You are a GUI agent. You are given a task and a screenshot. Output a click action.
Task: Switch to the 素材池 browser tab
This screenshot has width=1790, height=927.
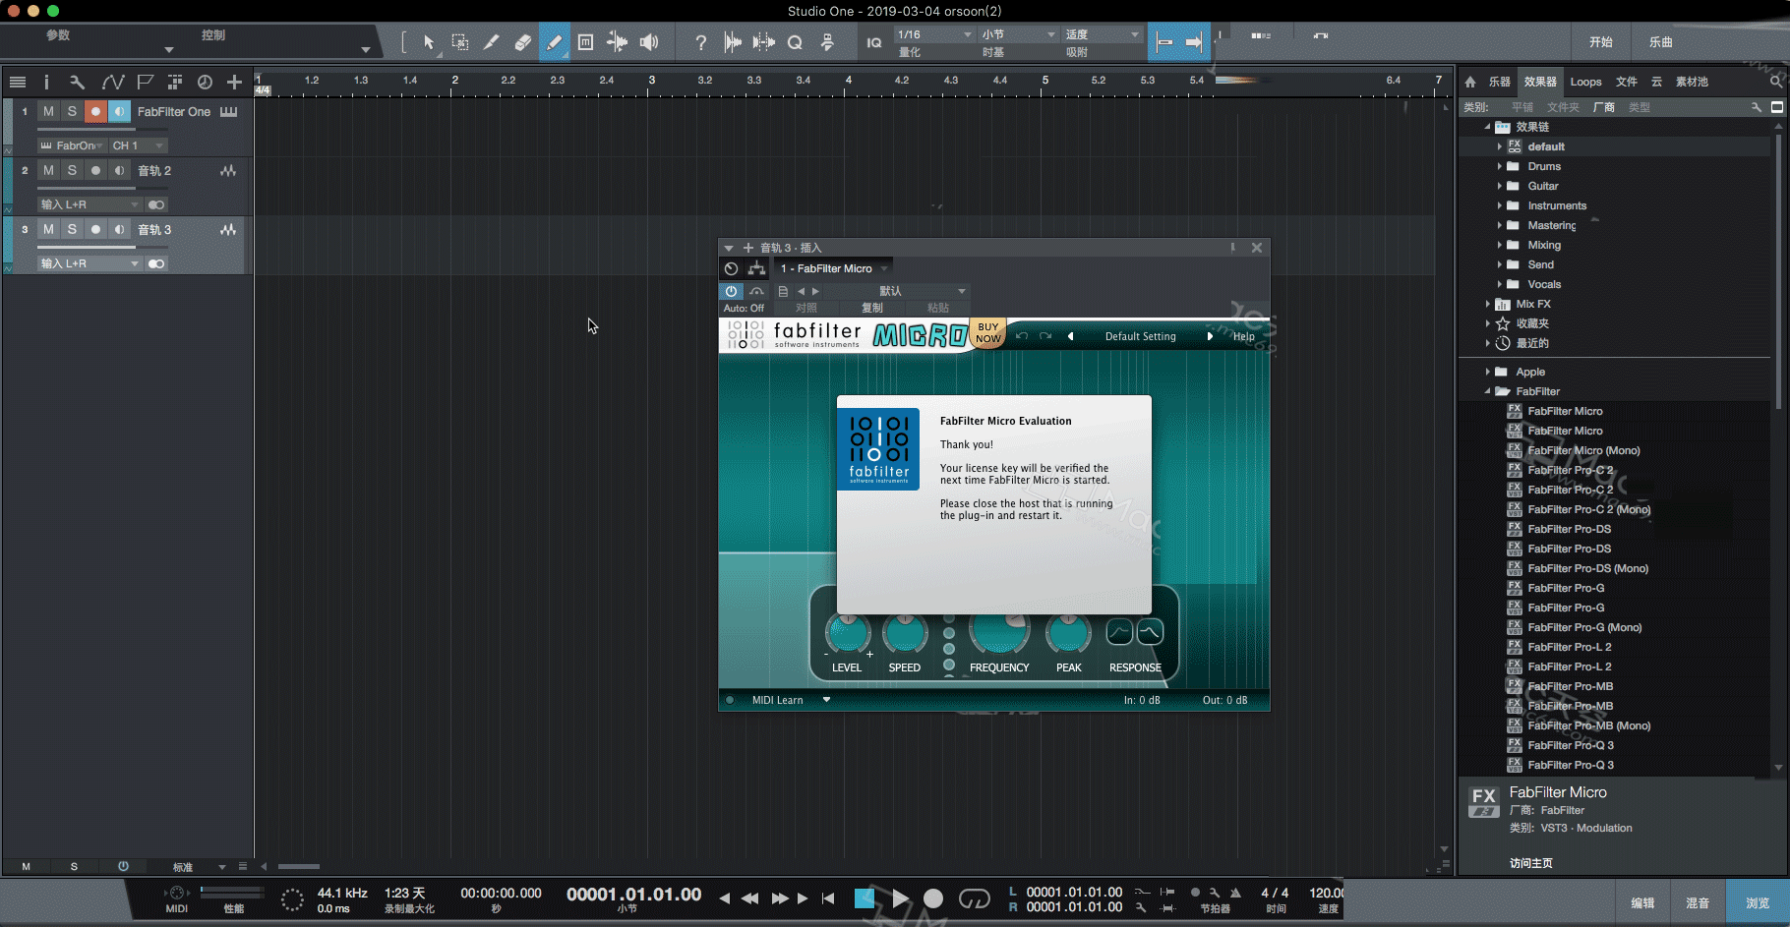tap(1692, 82)
